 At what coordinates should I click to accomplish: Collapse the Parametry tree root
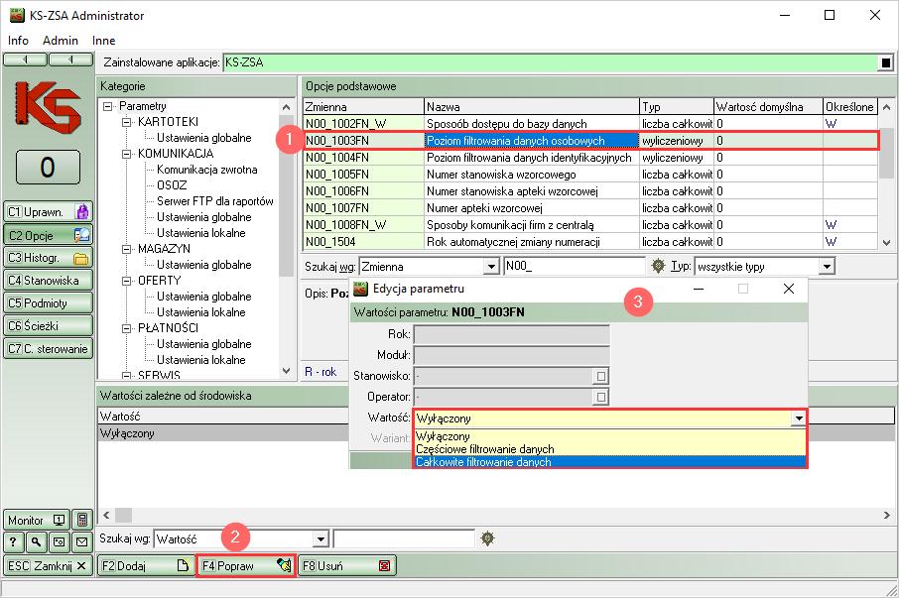(107, 106)
